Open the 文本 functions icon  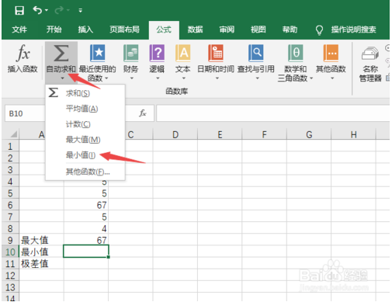(x=183, y=53)
